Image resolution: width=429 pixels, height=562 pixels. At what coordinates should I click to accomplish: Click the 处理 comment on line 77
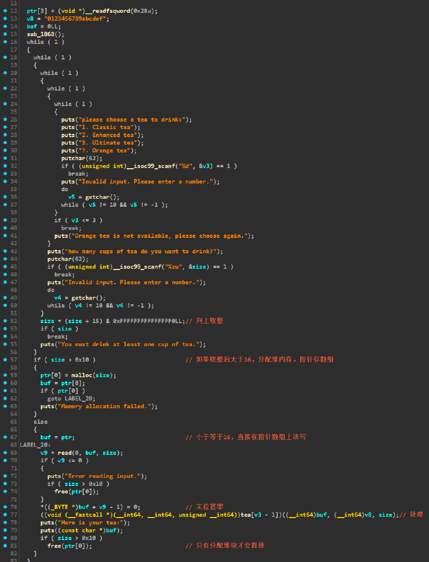tap(411, 515)
